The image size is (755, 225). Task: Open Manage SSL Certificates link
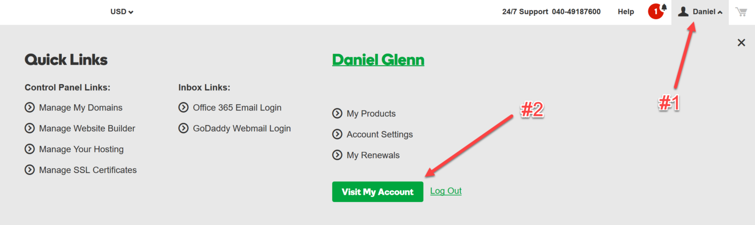[x=87, y=170]
